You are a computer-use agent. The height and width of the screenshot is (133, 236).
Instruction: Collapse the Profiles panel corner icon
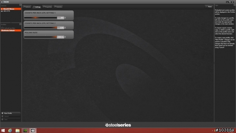tap(21, 24)
